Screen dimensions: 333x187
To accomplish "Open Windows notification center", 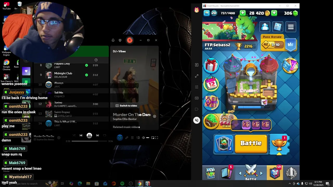I will [x=328, y=184].
